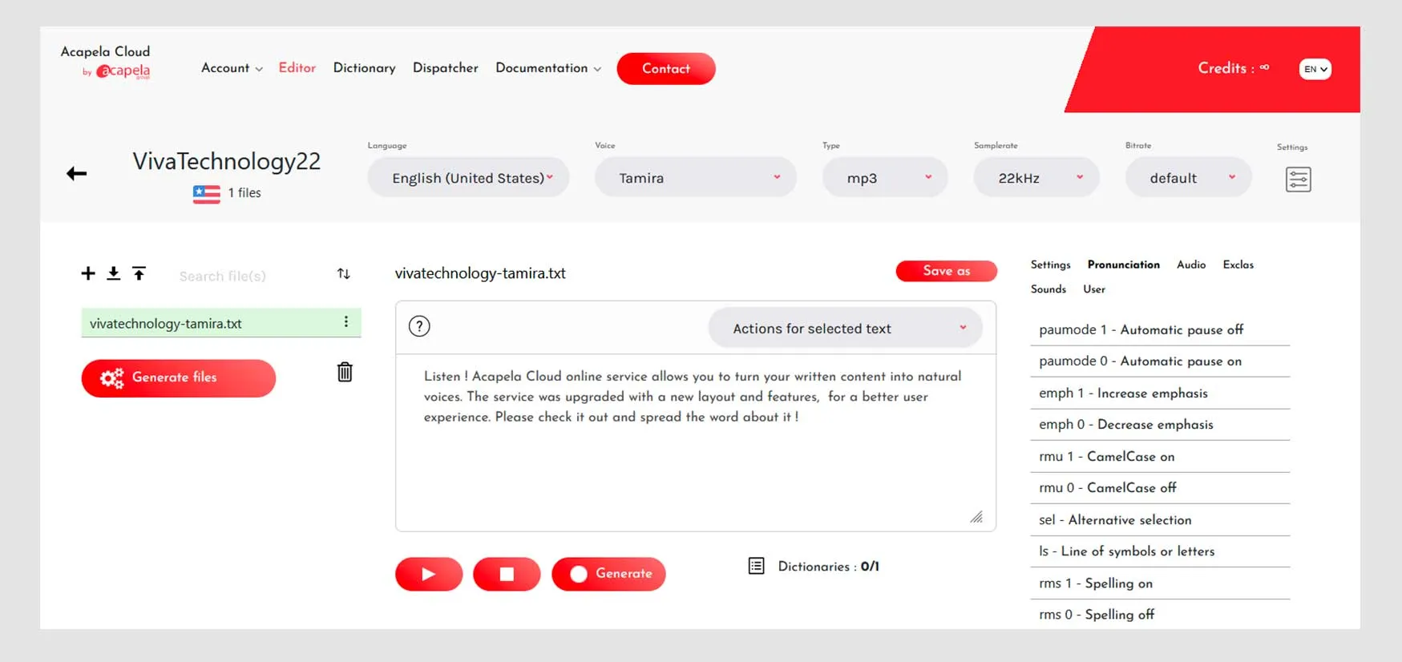Switch to the User tab
This screenshot has width=1402, height=662.
[1094, 289]
